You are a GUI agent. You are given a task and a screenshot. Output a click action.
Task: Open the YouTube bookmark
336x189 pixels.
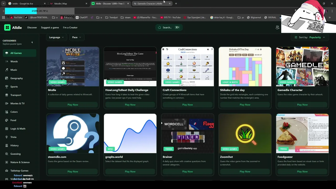(16, 18)
